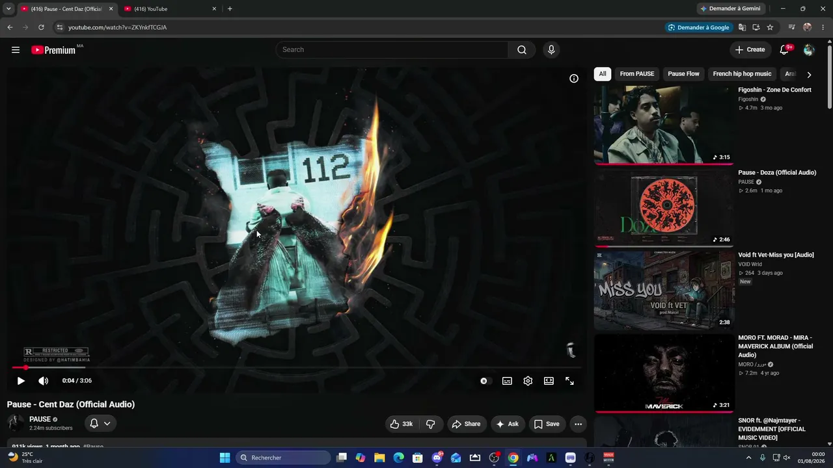Go to YouTube Premium home logo

coord(53,50)
